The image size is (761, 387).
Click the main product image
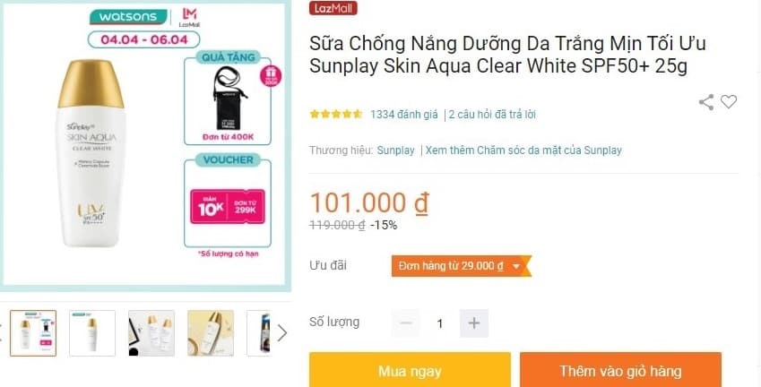[x=144, y=144]
